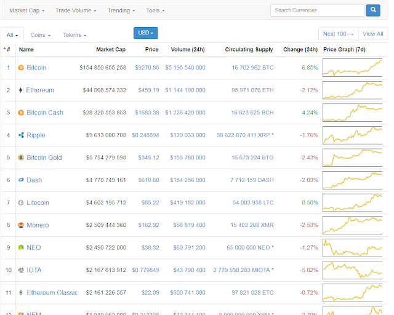Sort by Volume (24h) column header
Screen dimensions: 394x315
click(188, 49)
